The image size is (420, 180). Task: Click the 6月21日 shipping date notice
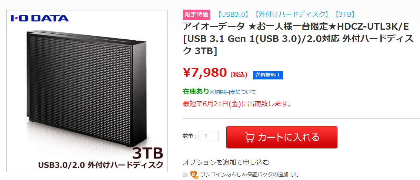pyautogui.click(x=237, y=104)
